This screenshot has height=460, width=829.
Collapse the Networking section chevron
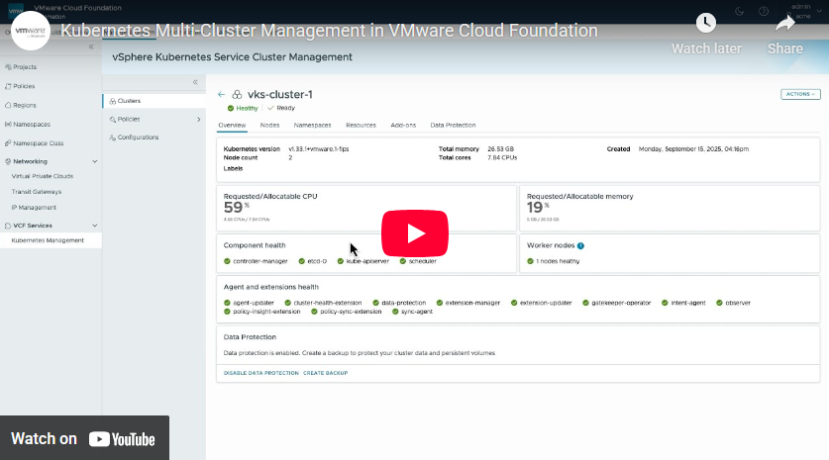tap(95, 161)
